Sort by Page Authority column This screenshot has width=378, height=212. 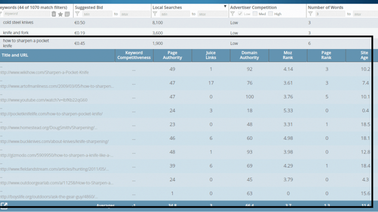coord(172,55)
